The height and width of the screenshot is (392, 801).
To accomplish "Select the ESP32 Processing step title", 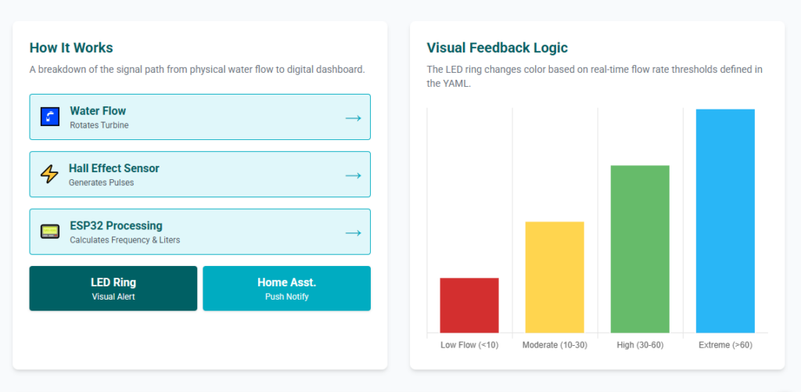I will click(116, 225).
